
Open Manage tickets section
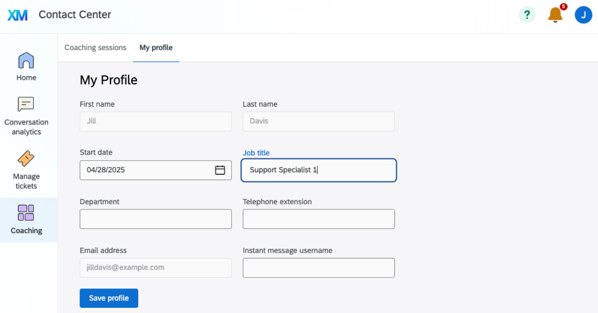click(x=26, y=170)
